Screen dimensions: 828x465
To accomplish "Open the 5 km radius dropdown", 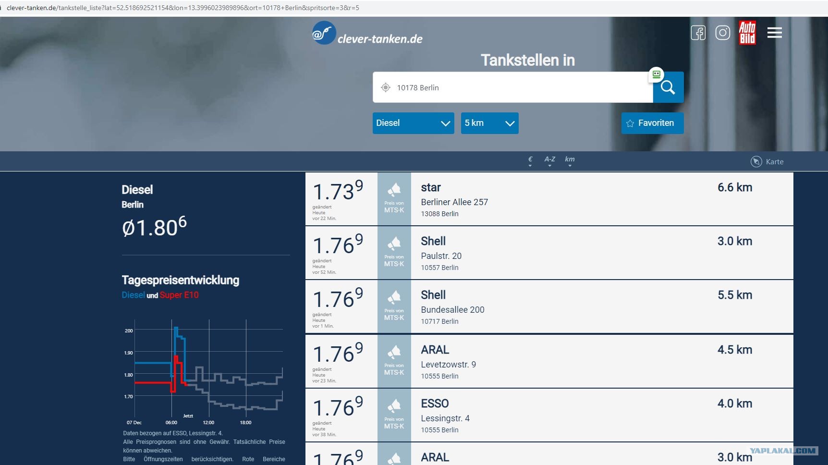I will (490, 123).
